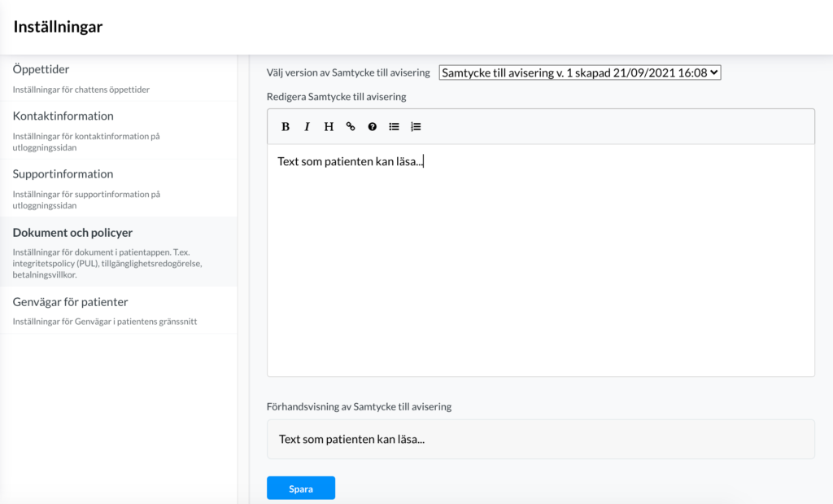
Task: Click the description under Öppettider
Action: (x=81, y=90)
